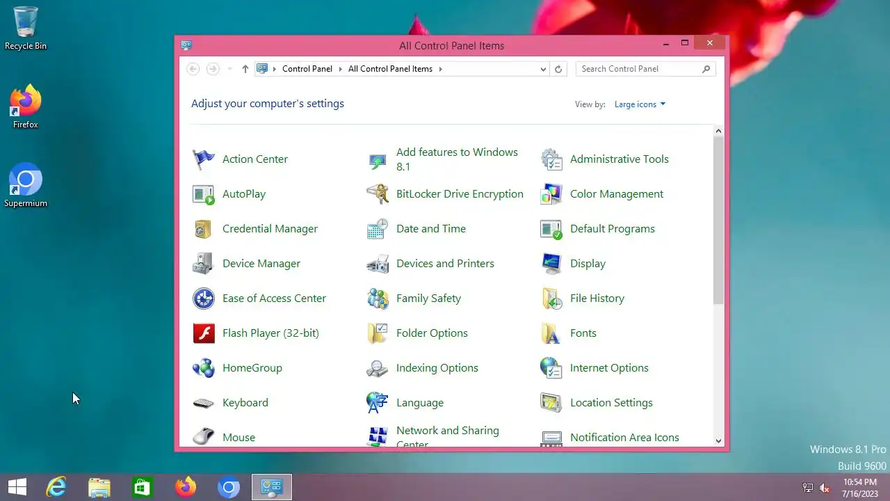Click the Location Settings text link
This screenshot has width=890, height=501.
tap(611, 403)
